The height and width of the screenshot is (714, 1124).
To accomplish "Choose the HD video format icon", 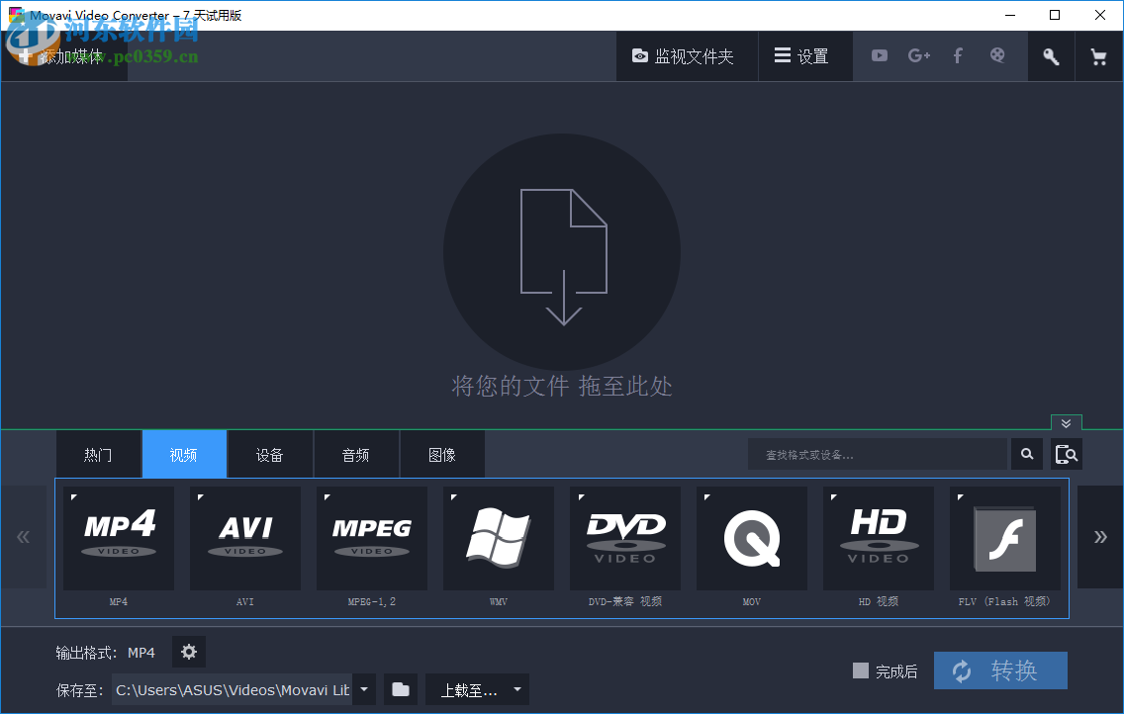I will click(878, 537).
